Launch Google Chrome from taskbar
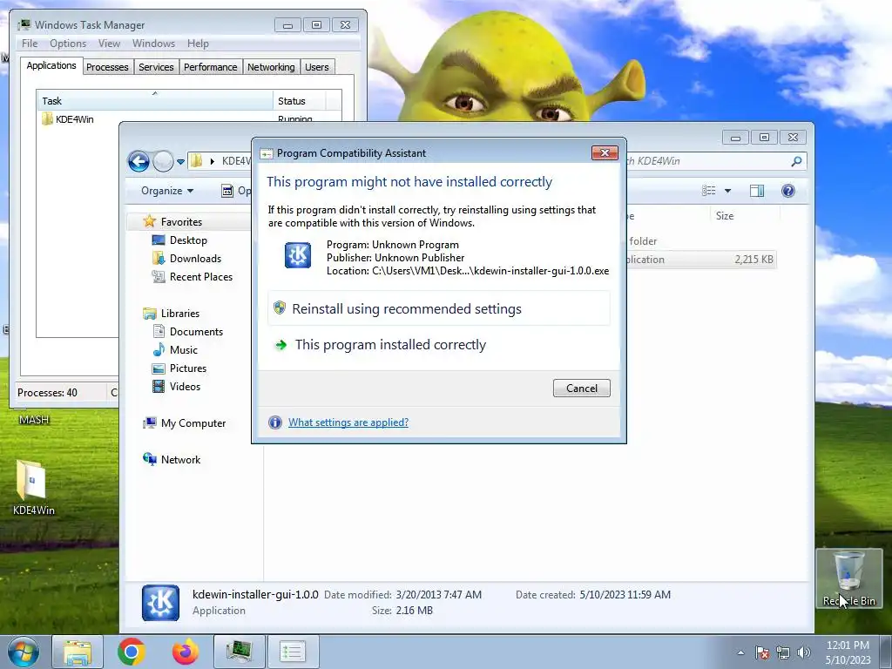Image resolution: width=892 pixels, height=669 pixels. [x=132, y=652]
